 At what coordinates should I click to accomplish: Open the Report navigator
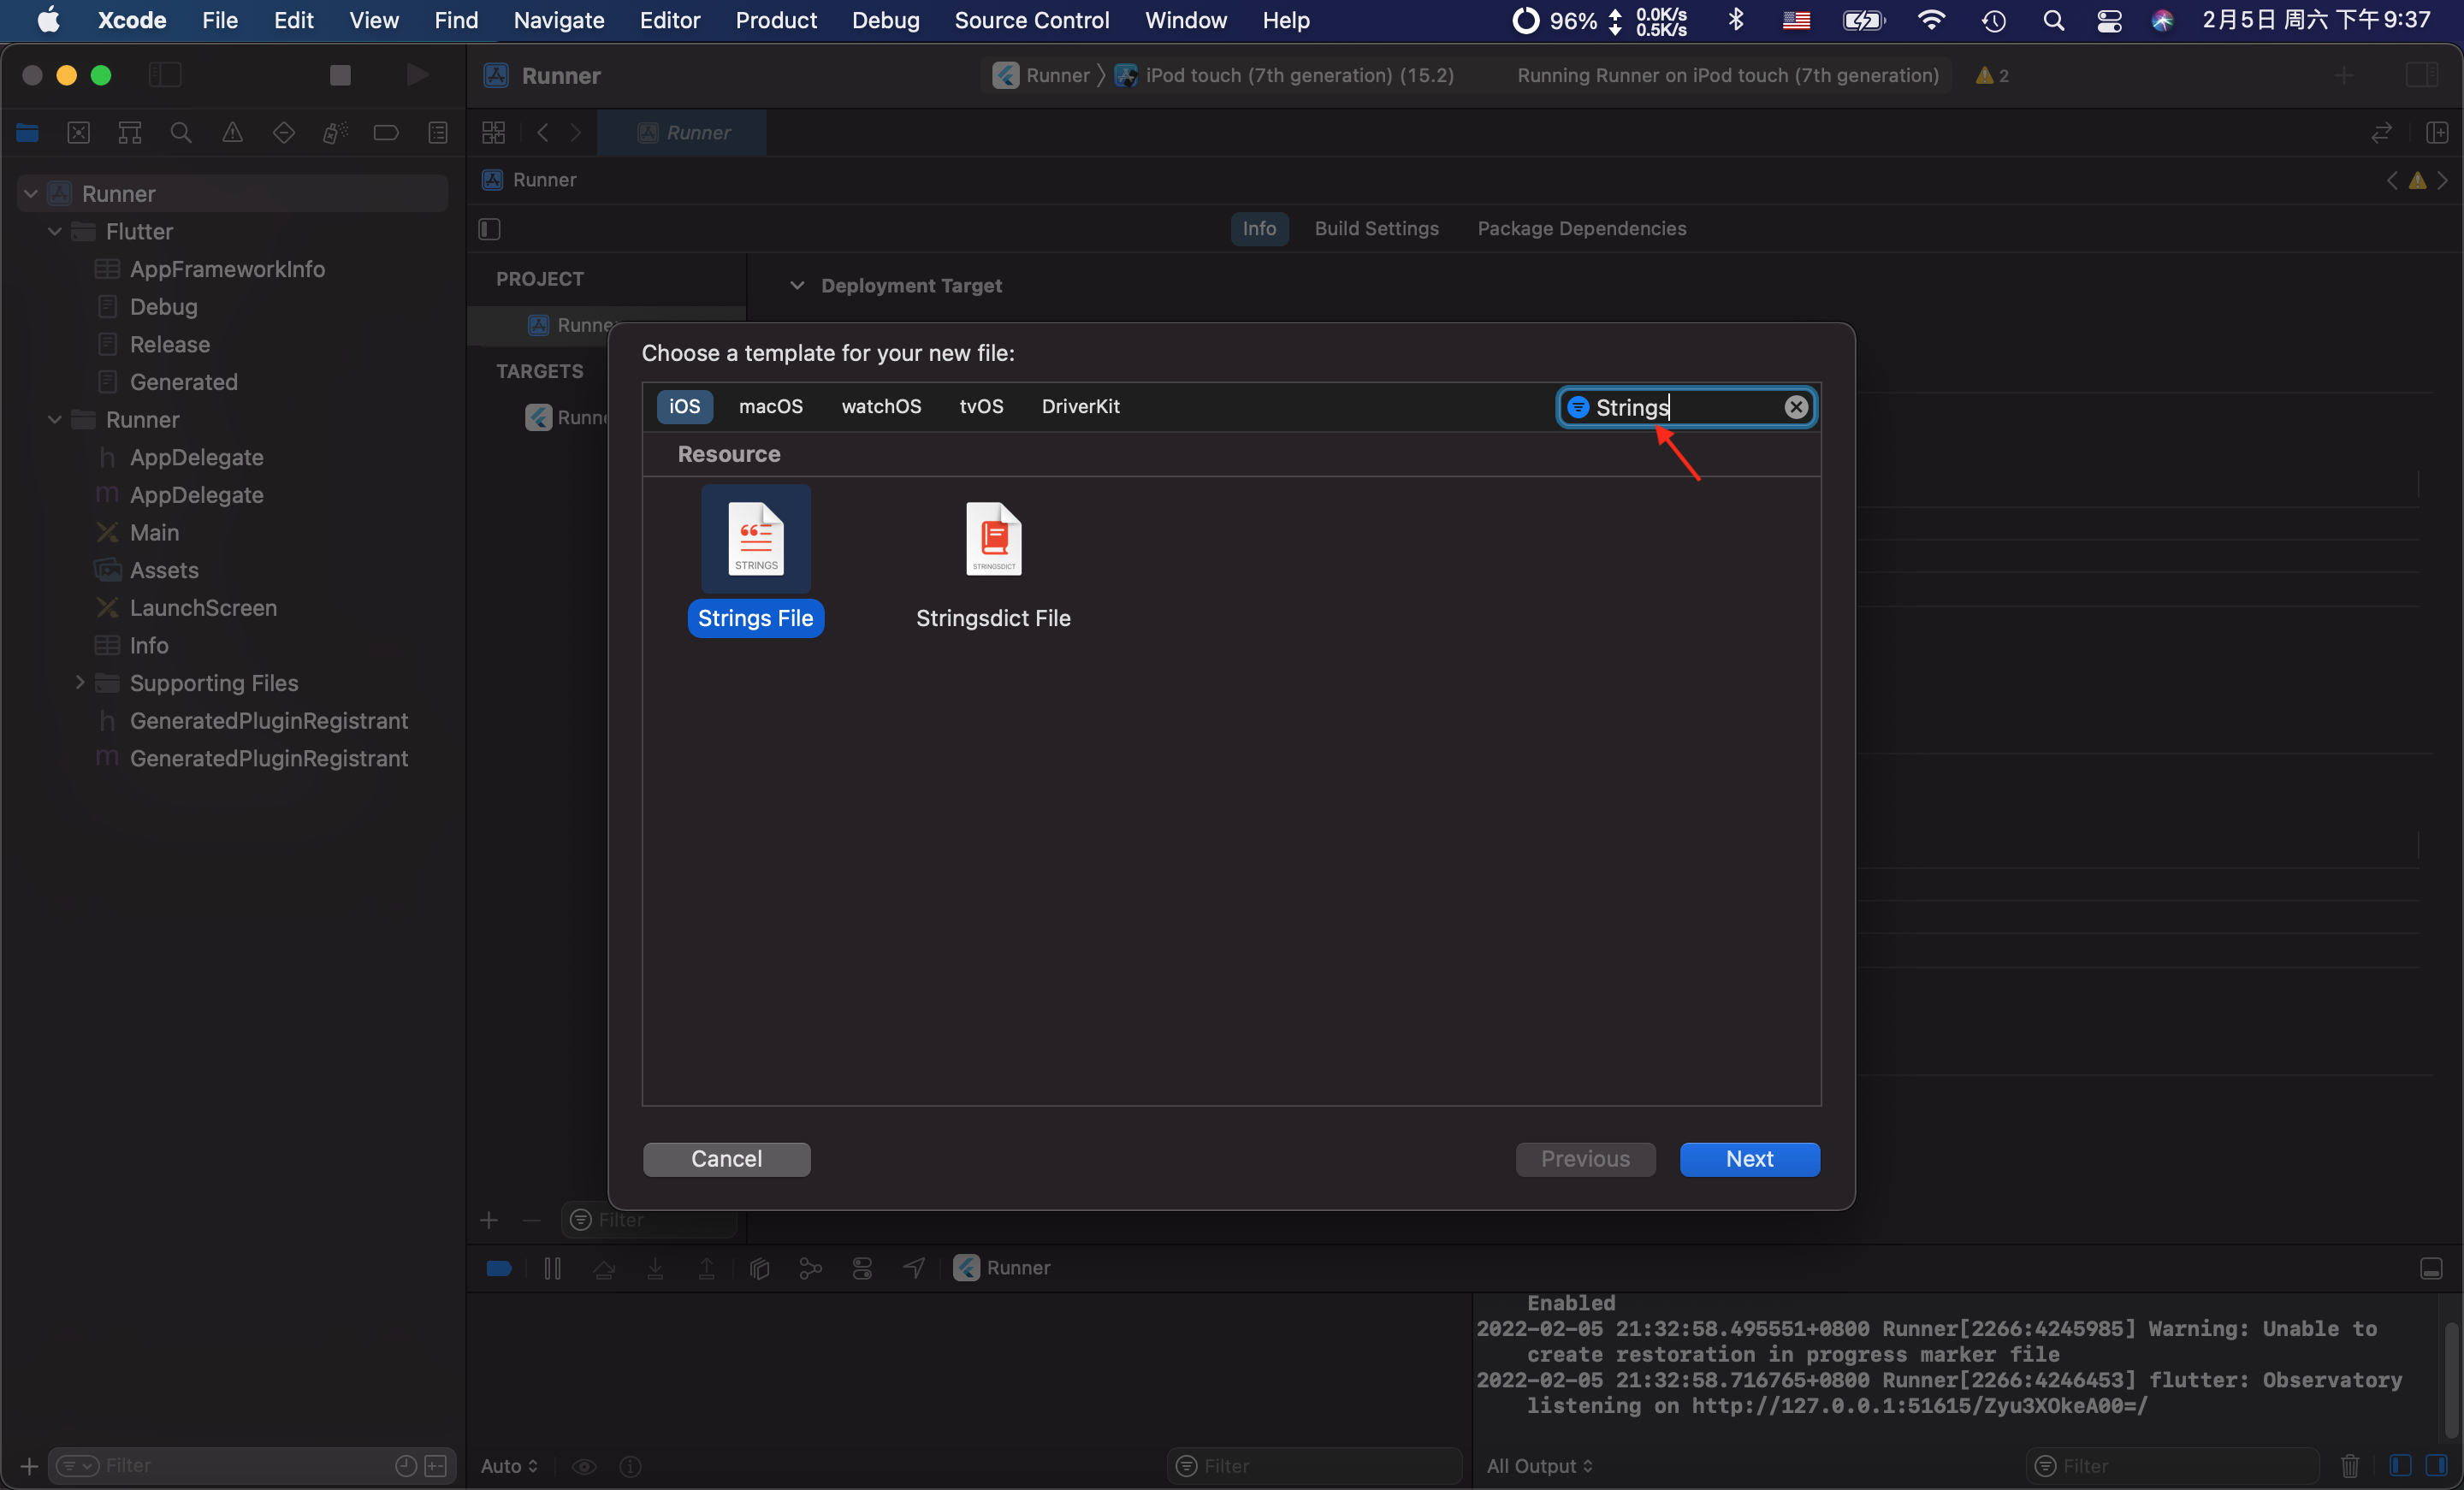pyautogui.click(x=438, y=133)
